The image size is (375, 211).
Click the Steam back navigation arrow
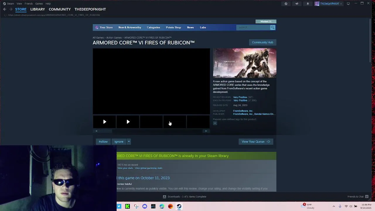point(5,9)
